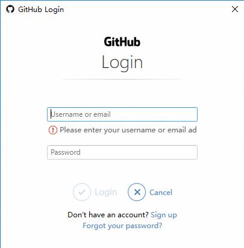Viewport: 244px width, 248px height.
Task: Click the bold GitHub wordmark logo
Action: tap(122, 42)
